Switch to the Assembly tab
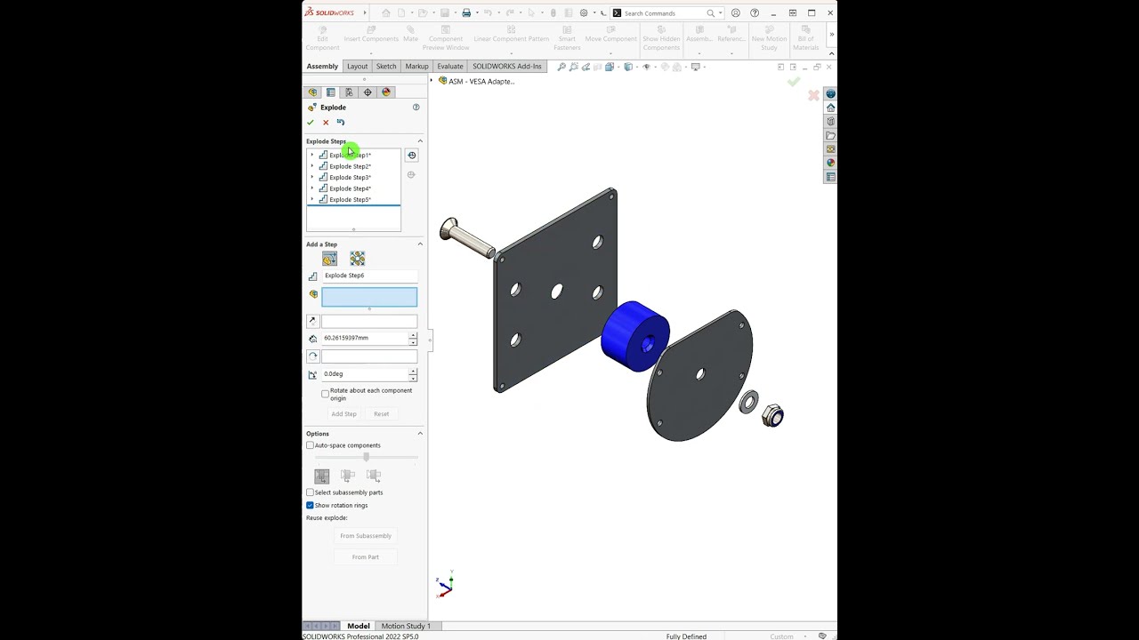 coord(322,67)
